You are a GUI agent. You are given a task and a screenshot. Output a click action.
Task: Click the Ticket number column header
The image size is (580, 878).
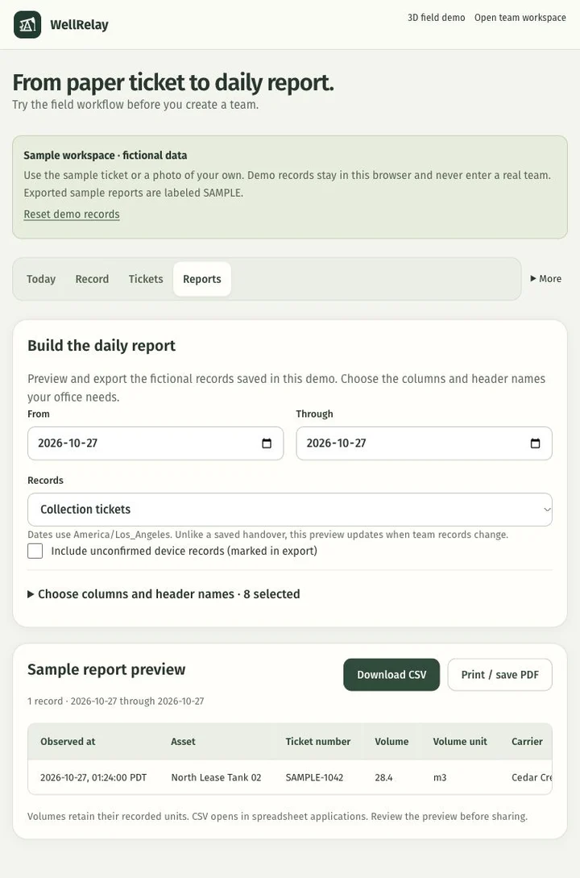tap(317, 742)
